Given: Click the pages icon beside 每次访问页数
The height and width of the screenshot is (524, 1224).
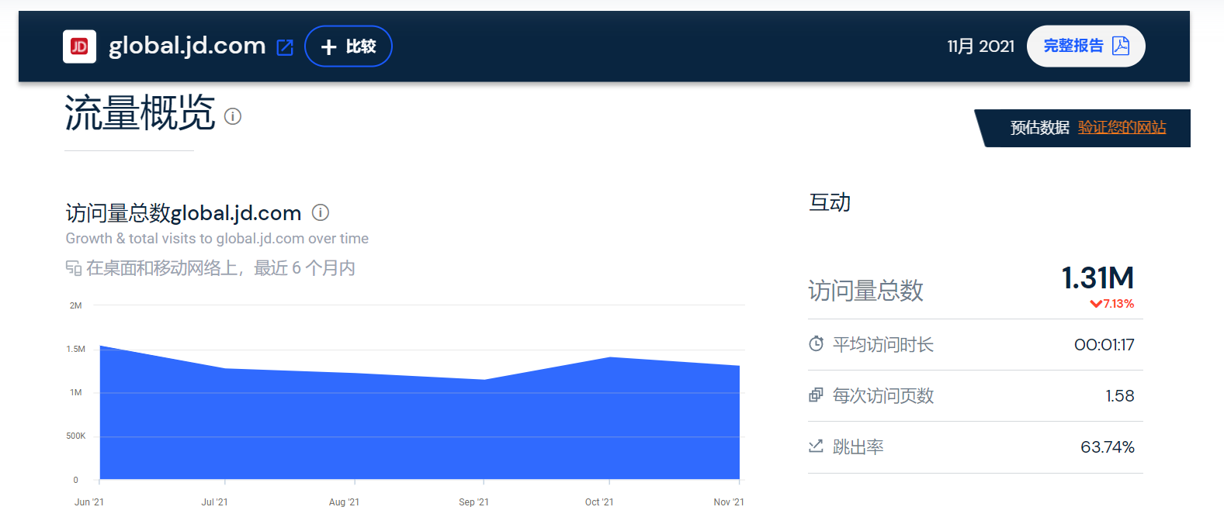Looking at the screenshot, I should (x=816, y=395).
